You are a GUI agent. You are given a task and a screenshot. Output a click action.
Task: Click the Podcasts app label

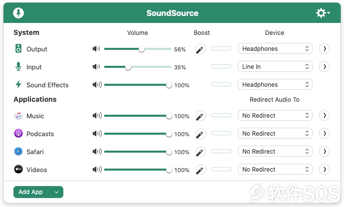[40, 134]
